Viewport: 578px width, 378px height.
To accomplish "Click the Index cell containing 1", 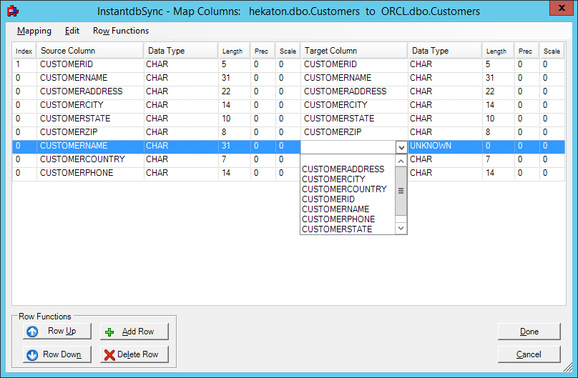I will pyautogui.click(x=24, y=64).
